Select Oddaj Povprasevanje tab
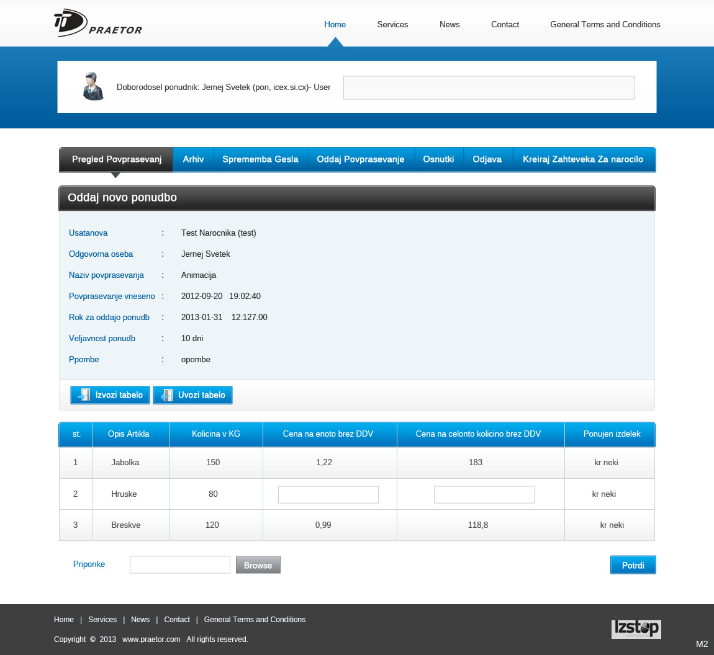 (361, 159)
